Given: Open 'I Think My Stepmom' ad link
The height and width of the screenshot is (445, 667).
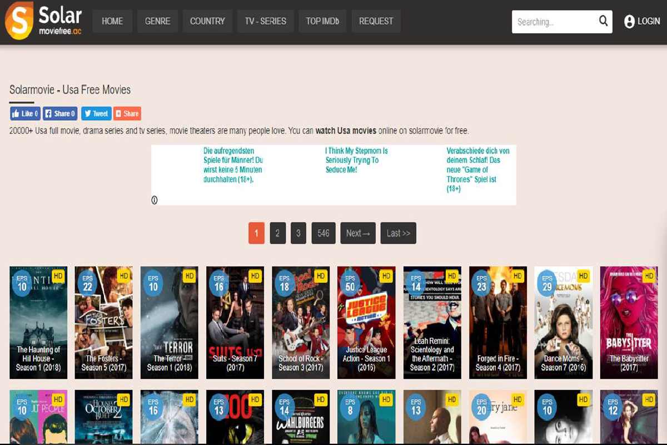Looking at the screenshot, I should [356, 160].
